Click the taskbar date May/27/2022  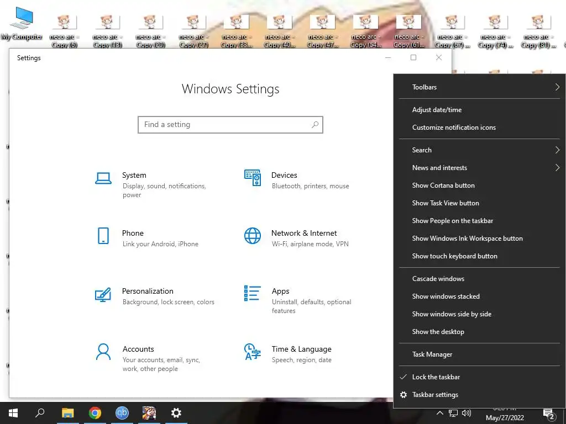505,418
